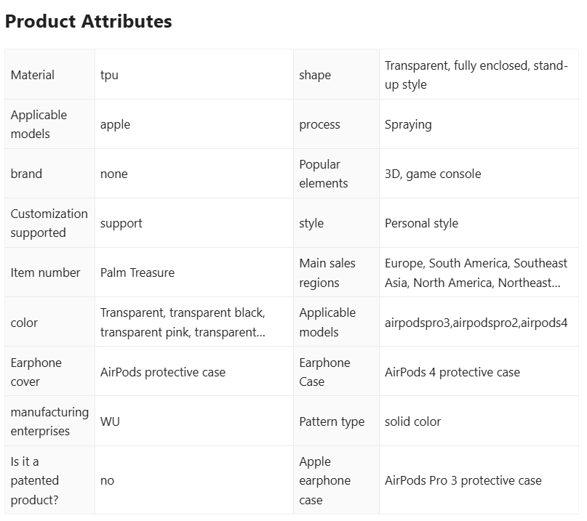Select the 3D, game console value
Image resolution: width=587 pixels, height=521 pixels.
pos(433,174)
